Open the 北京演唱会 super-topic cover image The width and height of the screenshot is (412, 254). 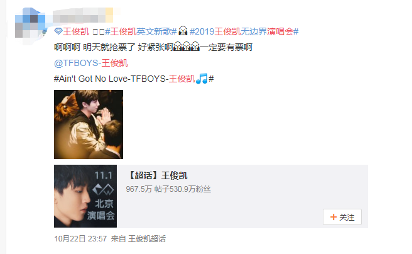85,196
